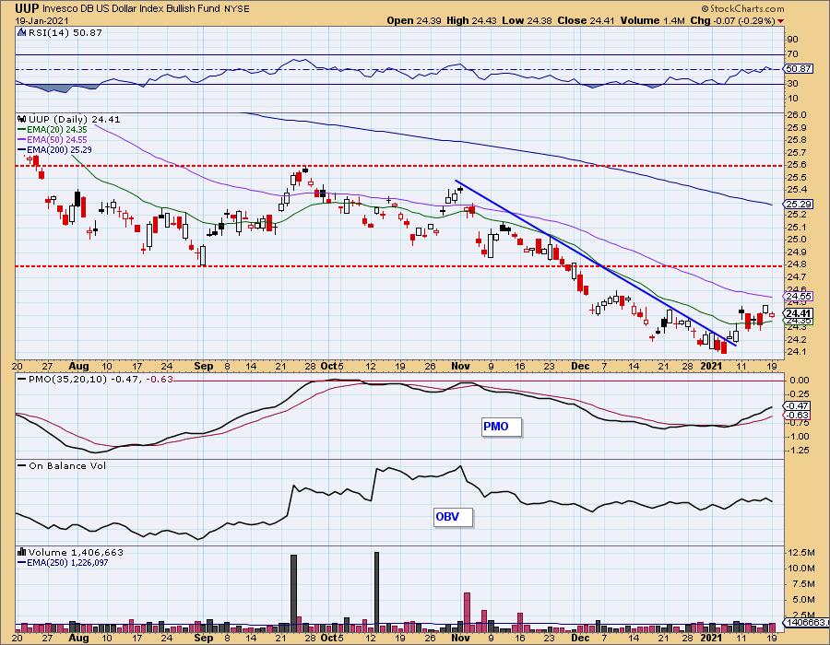Screen dimensions: 830x645
Task: Click the PMO annotation box
Action: (x=502, y=427)
